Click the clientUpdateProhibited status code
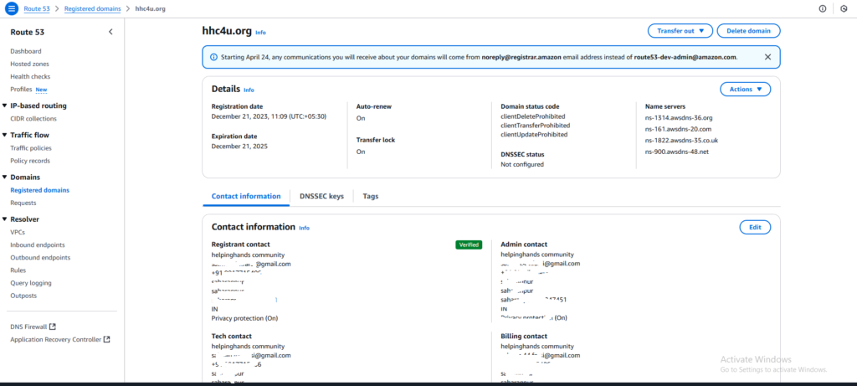 [x=534, y=135]
